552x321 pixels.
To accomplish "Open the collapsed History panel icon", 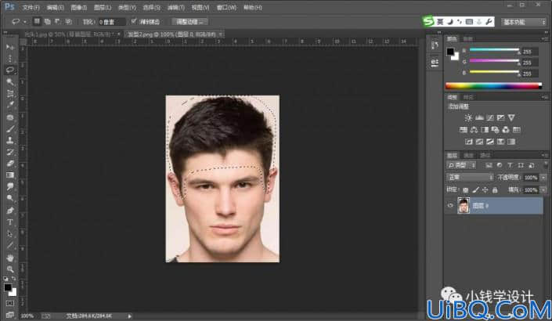I will (435, 45).
